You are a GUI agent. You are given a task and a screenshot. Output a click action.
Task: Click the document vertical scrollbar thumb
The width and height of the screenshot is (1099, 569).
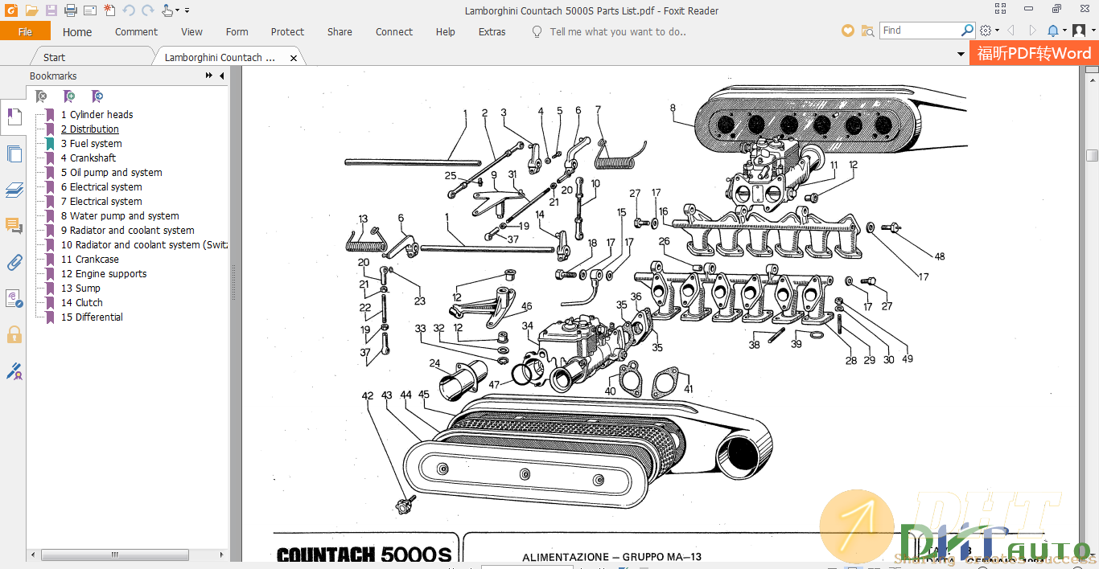coord(1092,155)
